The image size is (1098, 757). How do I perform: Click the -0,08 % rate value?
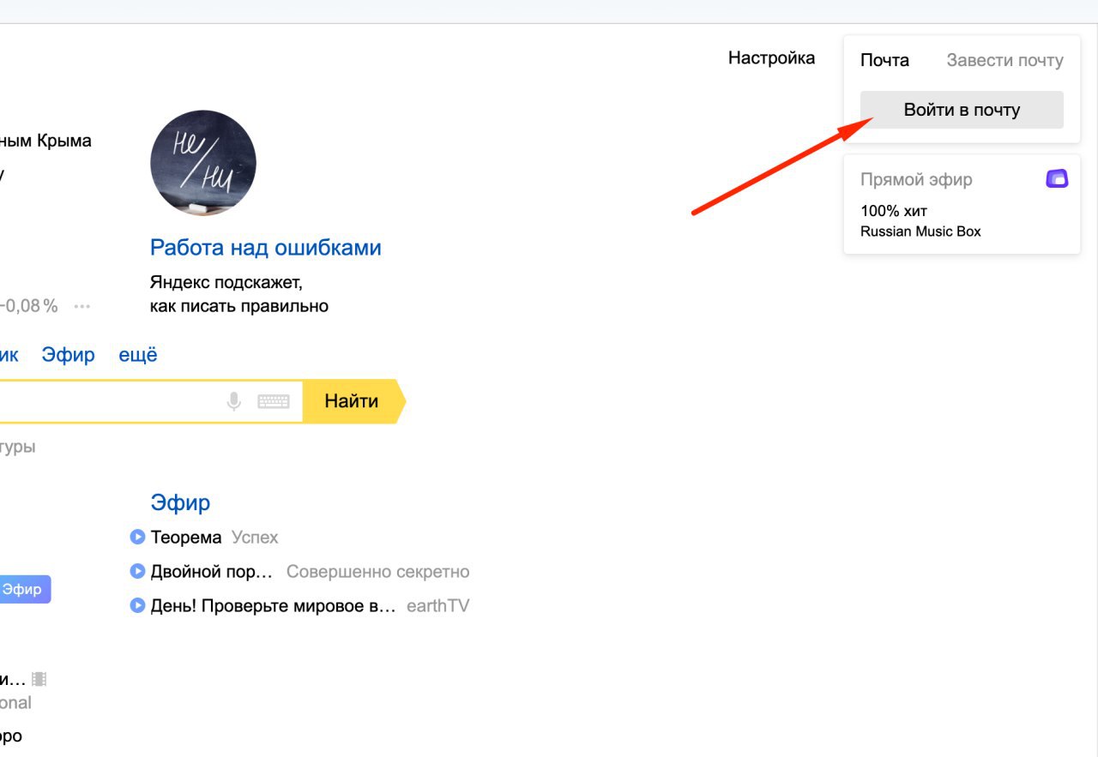click(x=29, y=306)
